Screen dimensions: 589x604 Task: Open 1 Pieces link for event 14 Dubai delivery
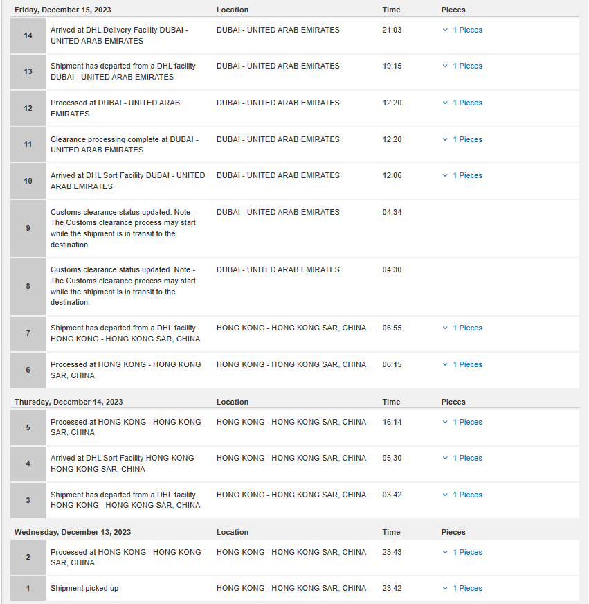point(467,30)
